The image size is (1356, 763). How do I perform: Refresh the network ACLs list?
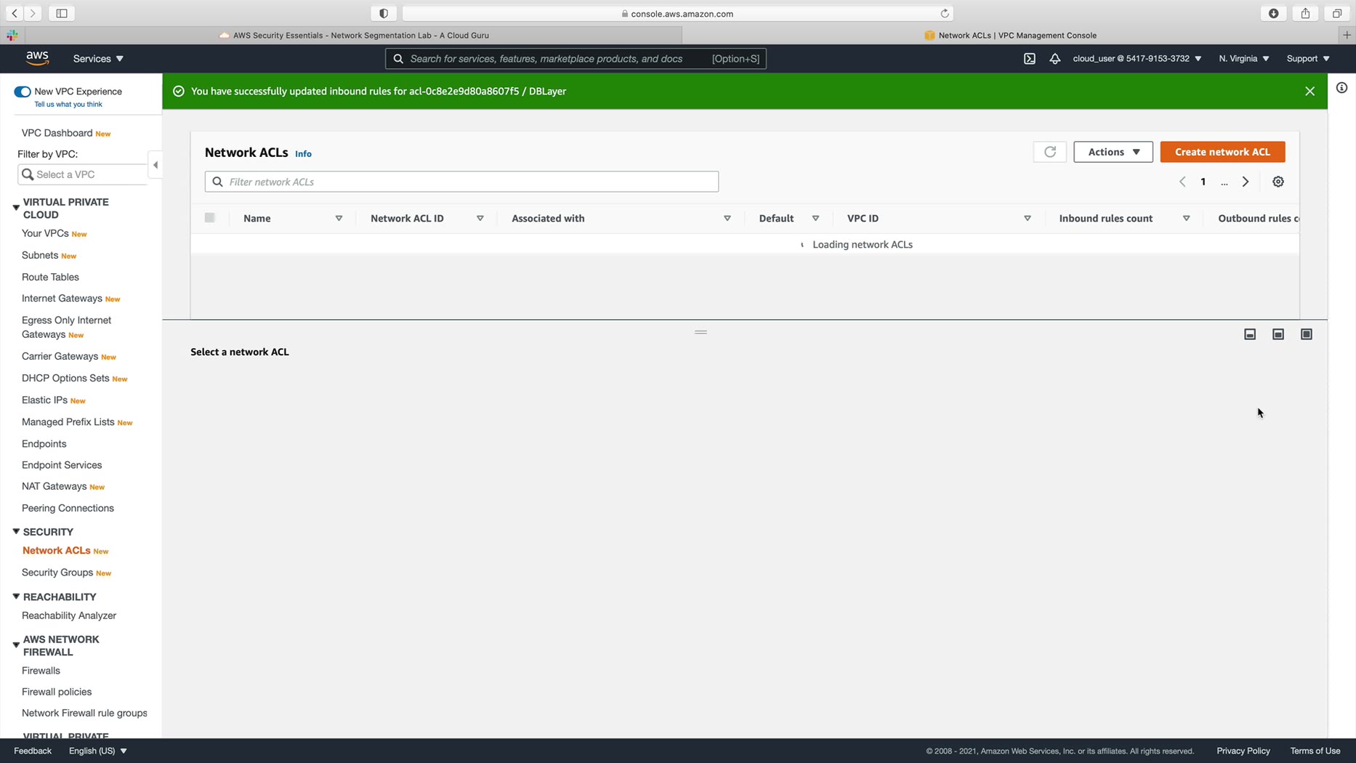[1049, 152]
